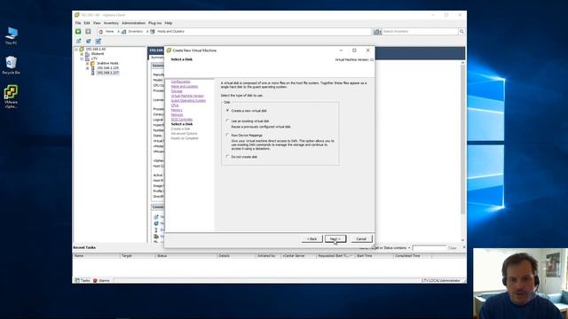Switch to the Summary tab
The image size is (568, 319).
click(x=157, y=58)
